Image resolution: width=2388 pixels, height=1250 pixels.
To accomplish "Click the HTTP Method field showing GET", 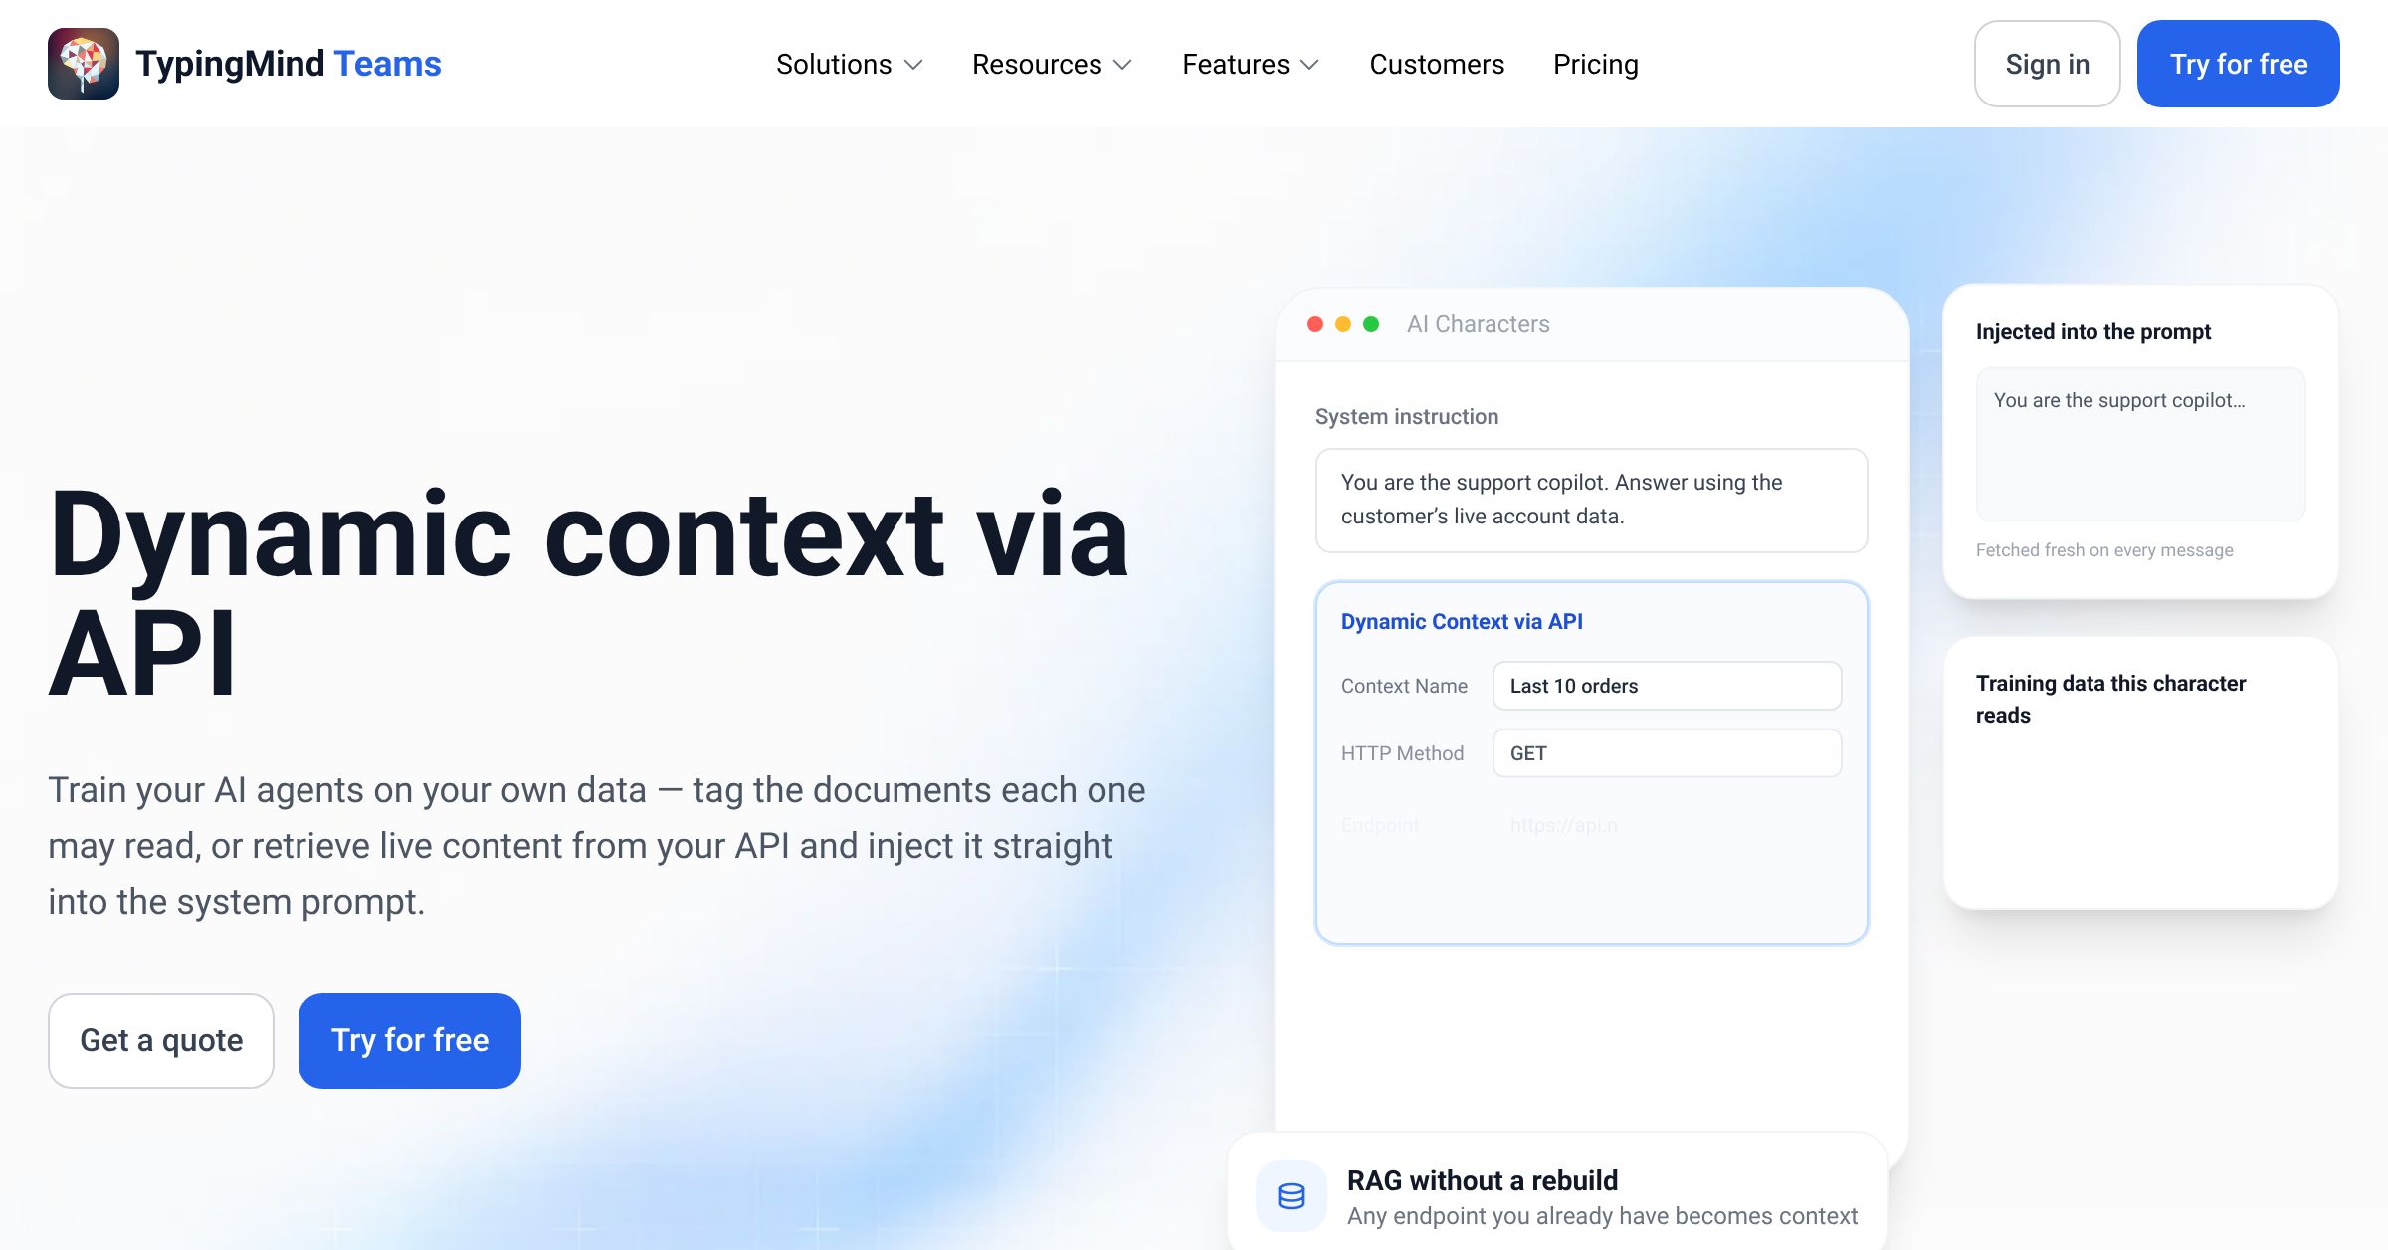I will [1668, 753].
